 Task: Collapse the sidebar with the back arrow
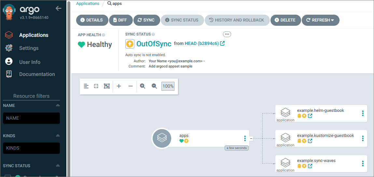click(x=59, y=8)
